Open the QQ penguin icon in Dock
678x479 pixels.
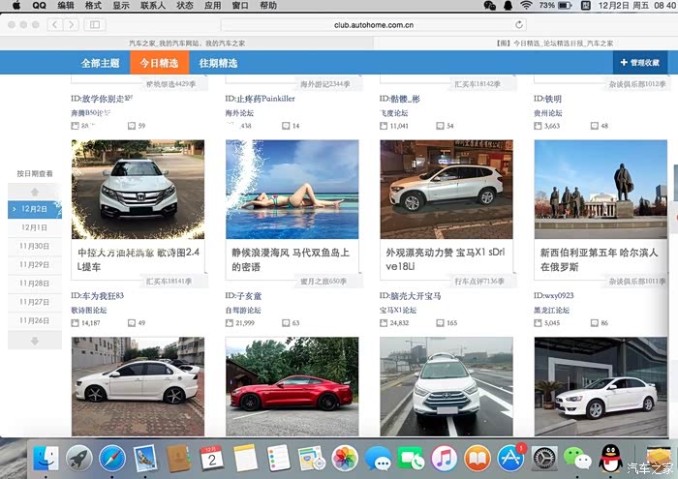click(610, 458)
